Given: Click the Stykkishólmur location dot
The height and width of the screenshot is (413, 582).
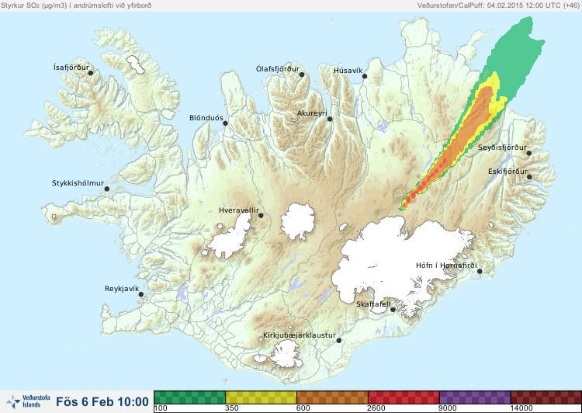Looking at the screenshot, I should click(107, 189).
